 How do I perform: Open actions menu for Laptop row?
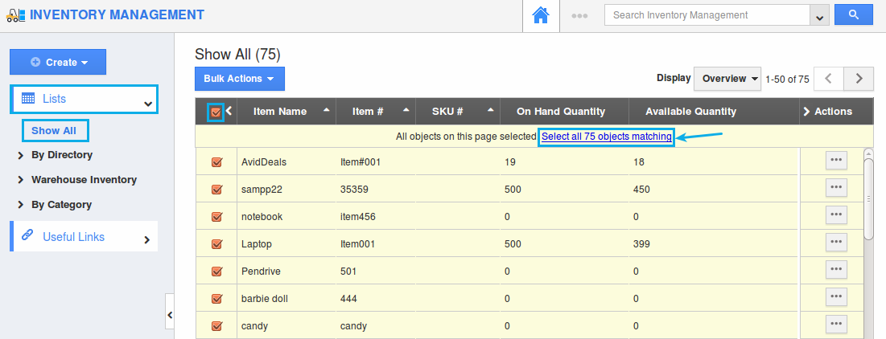click(836, 243)
